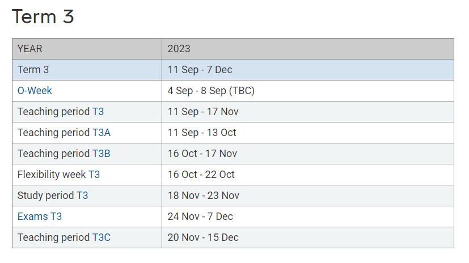
Task: Select the Term 3 heading text
Action: (43, 16)
